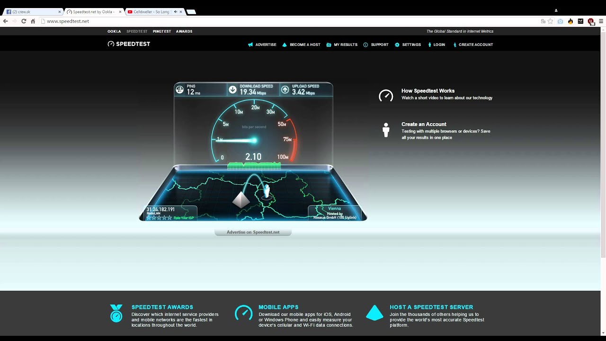The image size is (606, 341).
Task: Open the ADVERTISE link
Action: (x=266, y=45)
